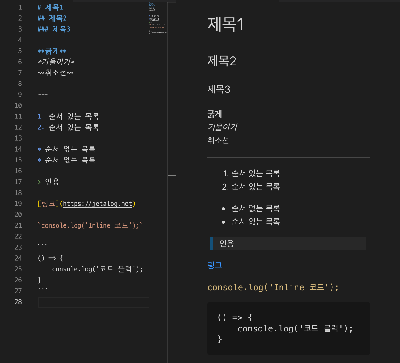Click '2. 순서 있는 목록' in preview
Screen dimensions: 400x363
pos(251,187)
